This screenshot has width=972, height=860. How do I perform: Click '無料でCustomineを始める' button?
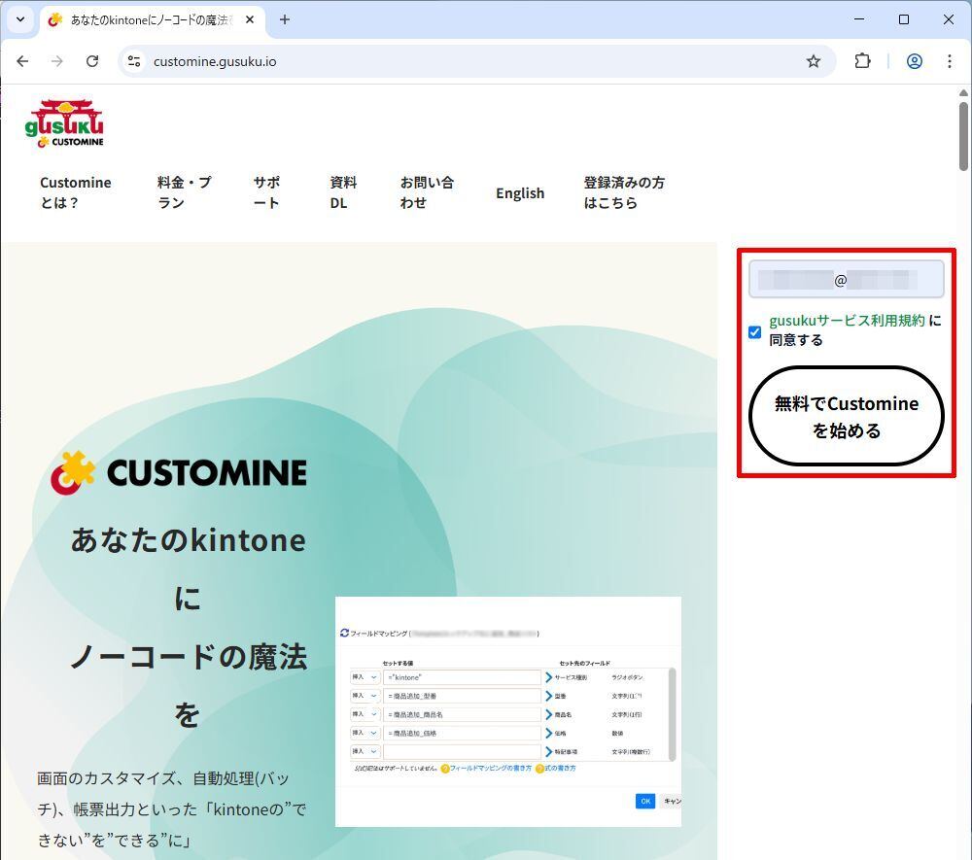click(x=847, y=416)
